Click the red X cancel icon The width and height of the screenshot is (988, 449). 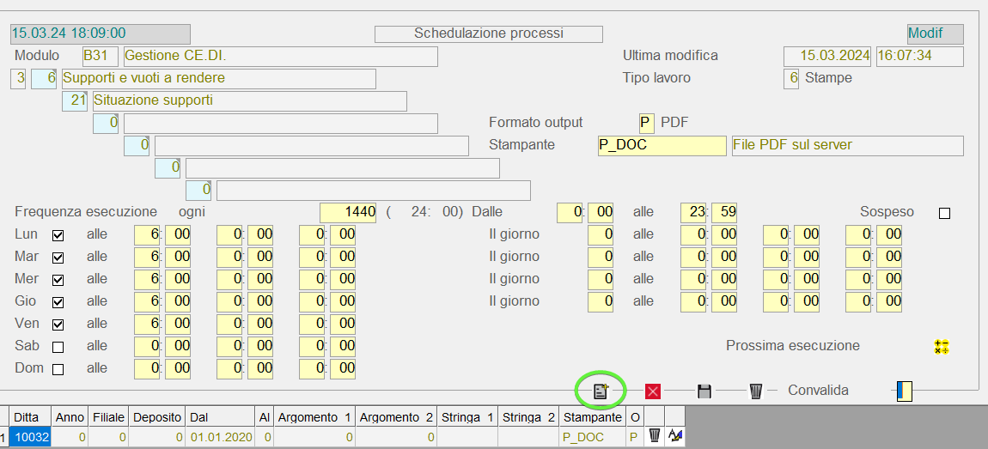pos(653,391)
